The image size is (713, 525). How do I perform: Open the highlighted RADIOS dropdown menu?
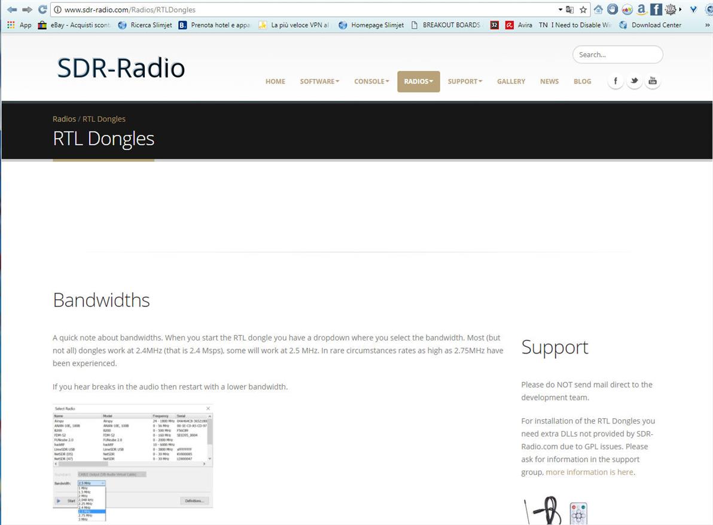coord(418,81)
